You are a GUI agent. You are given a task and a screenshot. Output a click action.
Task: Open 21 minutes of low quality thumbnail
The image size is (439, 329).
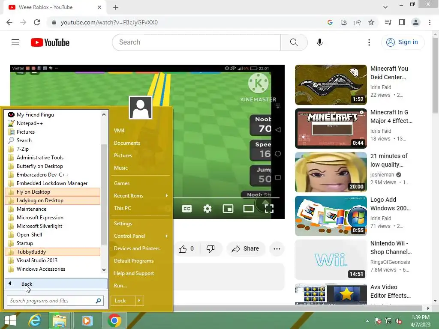click(331, 172)
